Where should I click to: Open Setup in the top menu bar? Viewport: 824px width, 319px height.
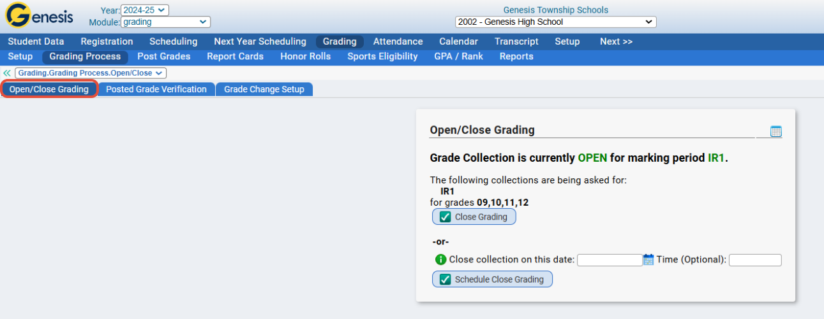pos(567,41)
